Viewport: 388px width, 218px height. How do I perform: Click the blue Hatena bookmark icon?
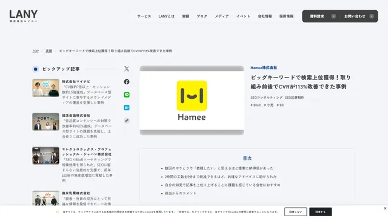pyautogui.click(x=127, y=108)
